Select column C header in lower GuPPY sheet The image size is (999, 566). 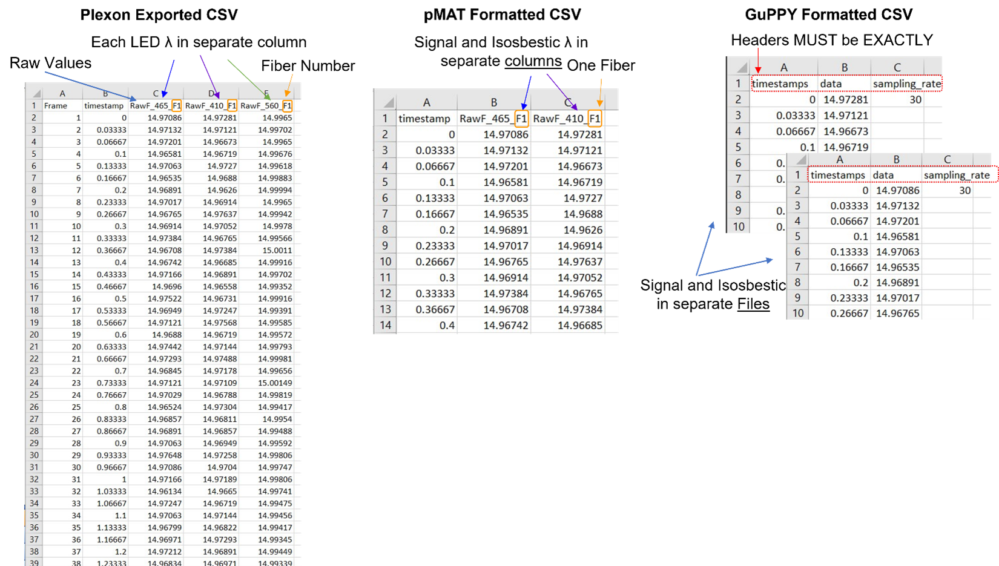coord(947,160)
